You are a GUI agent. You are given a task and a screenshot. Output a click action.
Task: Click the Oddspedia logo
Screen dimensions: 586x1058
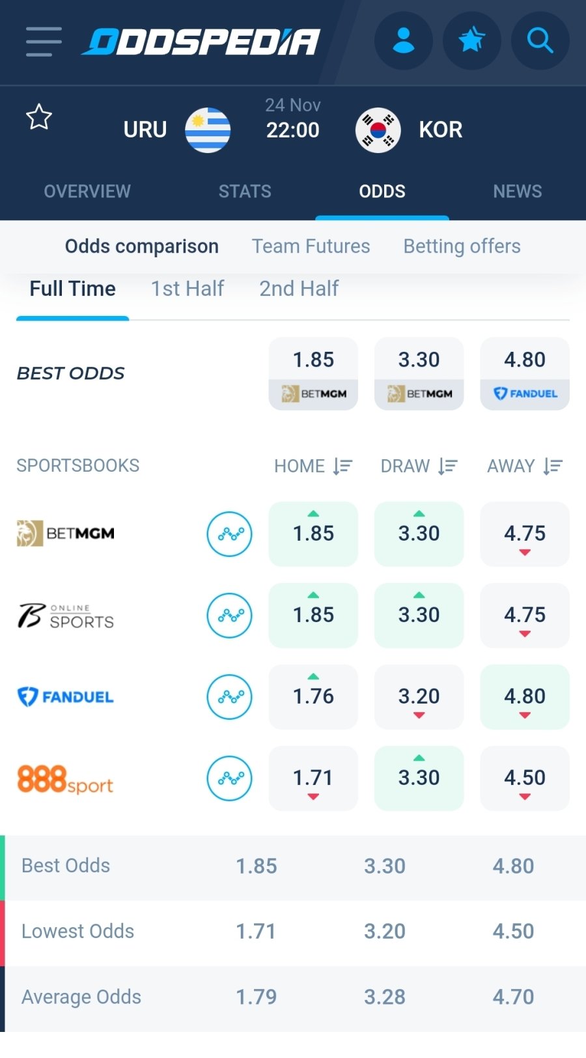(201, 42)
